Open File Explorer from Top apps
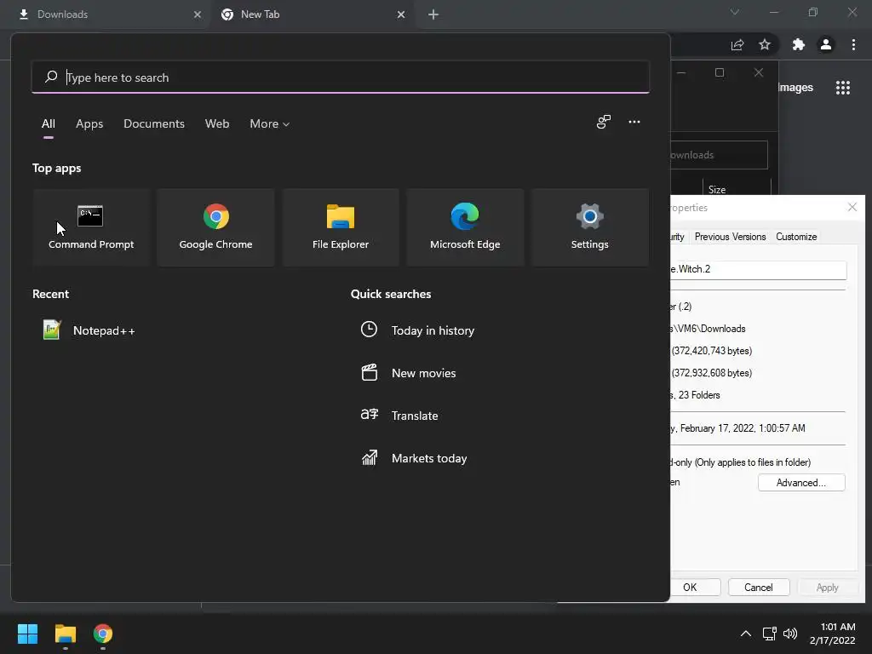872x654 pixels. pyautogui.click(x=341, y=227)
